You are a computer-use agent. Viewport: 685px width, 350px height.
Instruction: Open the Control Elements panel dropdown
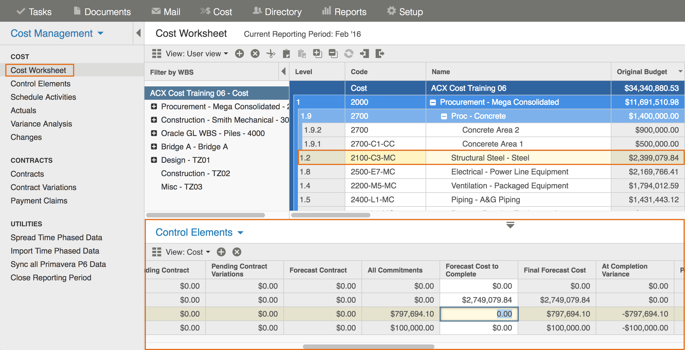pos(240,232)
